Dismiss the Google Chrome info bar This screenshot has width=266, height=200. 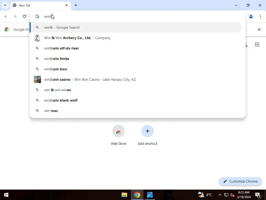pyautogui.click(x=259, y=29)
